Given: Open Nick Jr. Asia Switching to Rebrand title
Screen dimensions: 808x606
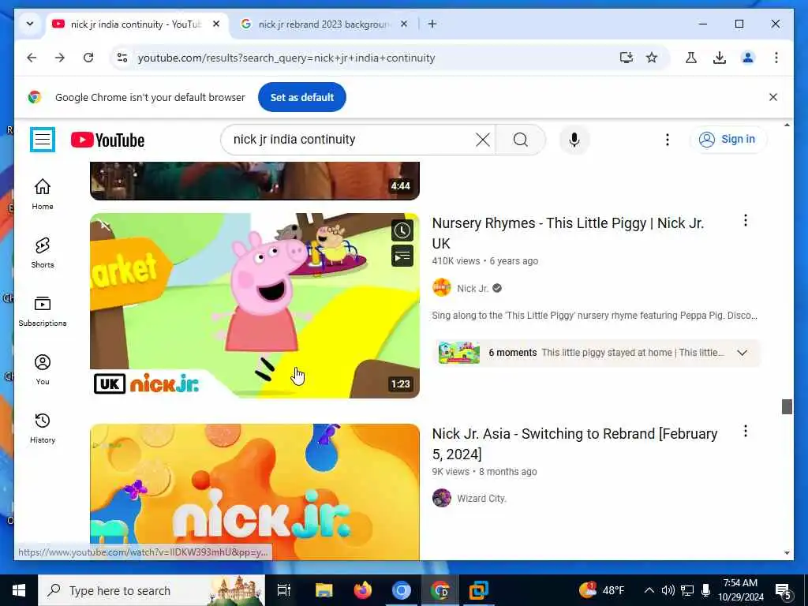Looking at the screenshot, I should click(574, 443).
